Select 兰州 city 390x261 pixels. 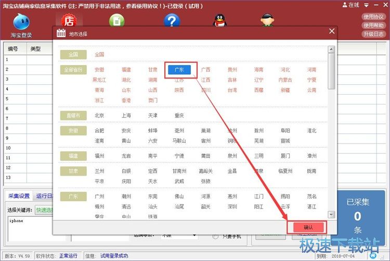99,171
